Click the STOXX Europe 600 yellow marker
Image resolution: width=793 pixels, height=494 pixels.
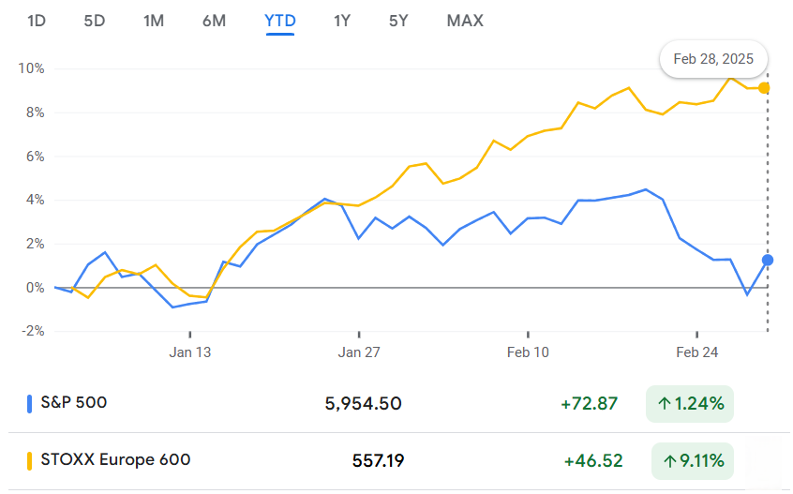tap(30, 460)
